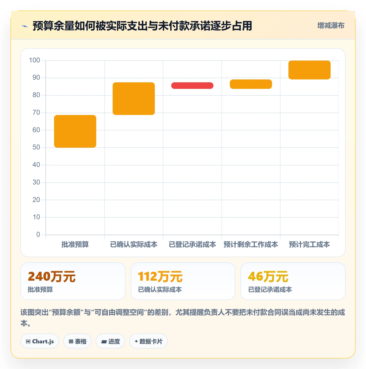Click the y-axis value 50
This screenshot has height=369, width=366.
click(36, 147)
